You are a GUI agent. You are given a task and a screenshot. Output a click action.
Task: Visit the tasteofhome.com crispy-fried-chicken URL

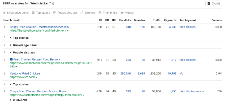46,95
